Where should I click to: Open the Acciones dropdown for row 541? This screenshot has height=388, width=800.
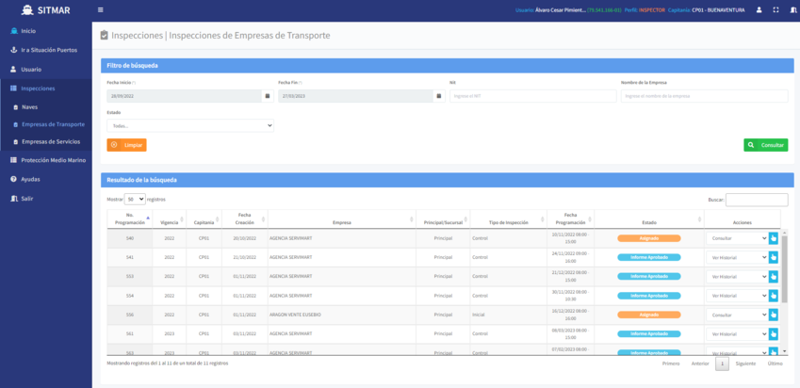pos(736,257)
